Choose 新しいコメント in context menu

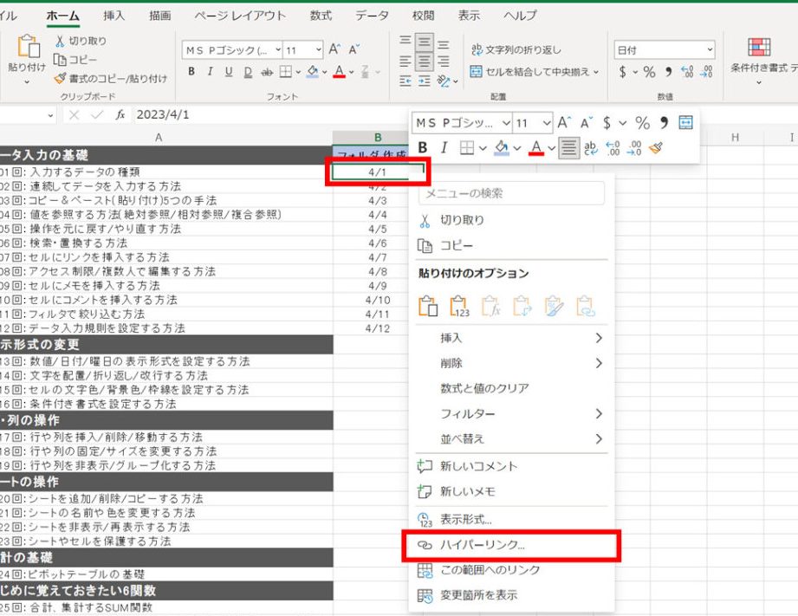point(511,466)
